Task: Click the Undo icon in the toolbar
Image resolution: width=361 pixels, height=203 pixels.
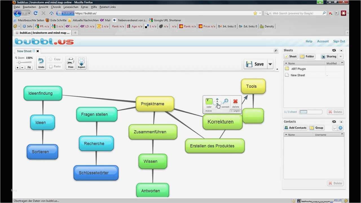Action: coord(41,63)
